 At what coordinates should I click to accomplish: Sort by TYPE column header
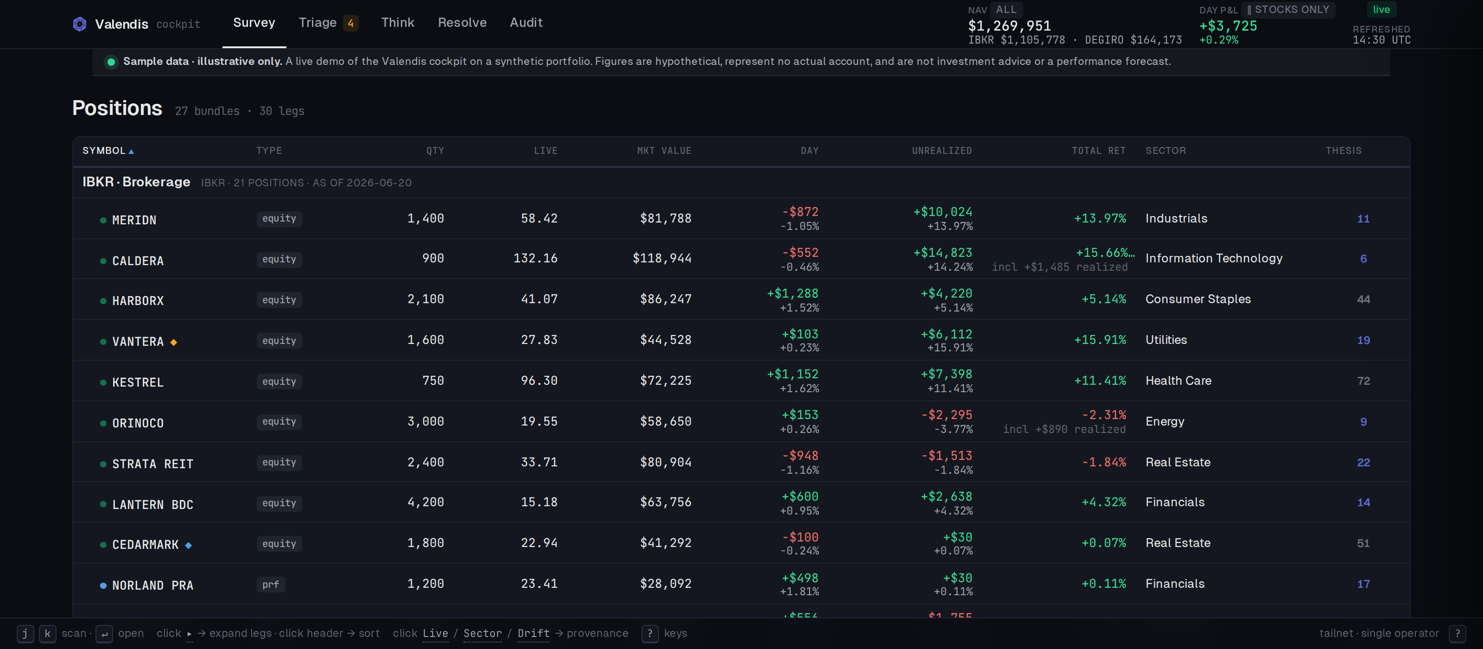click(269, 150)
